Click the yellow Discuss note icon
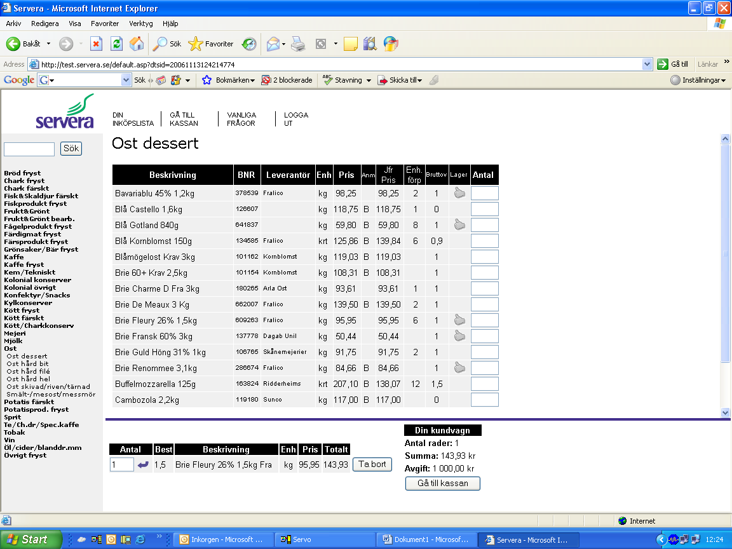Screen dimensions: 732x549 pos(351,44)
